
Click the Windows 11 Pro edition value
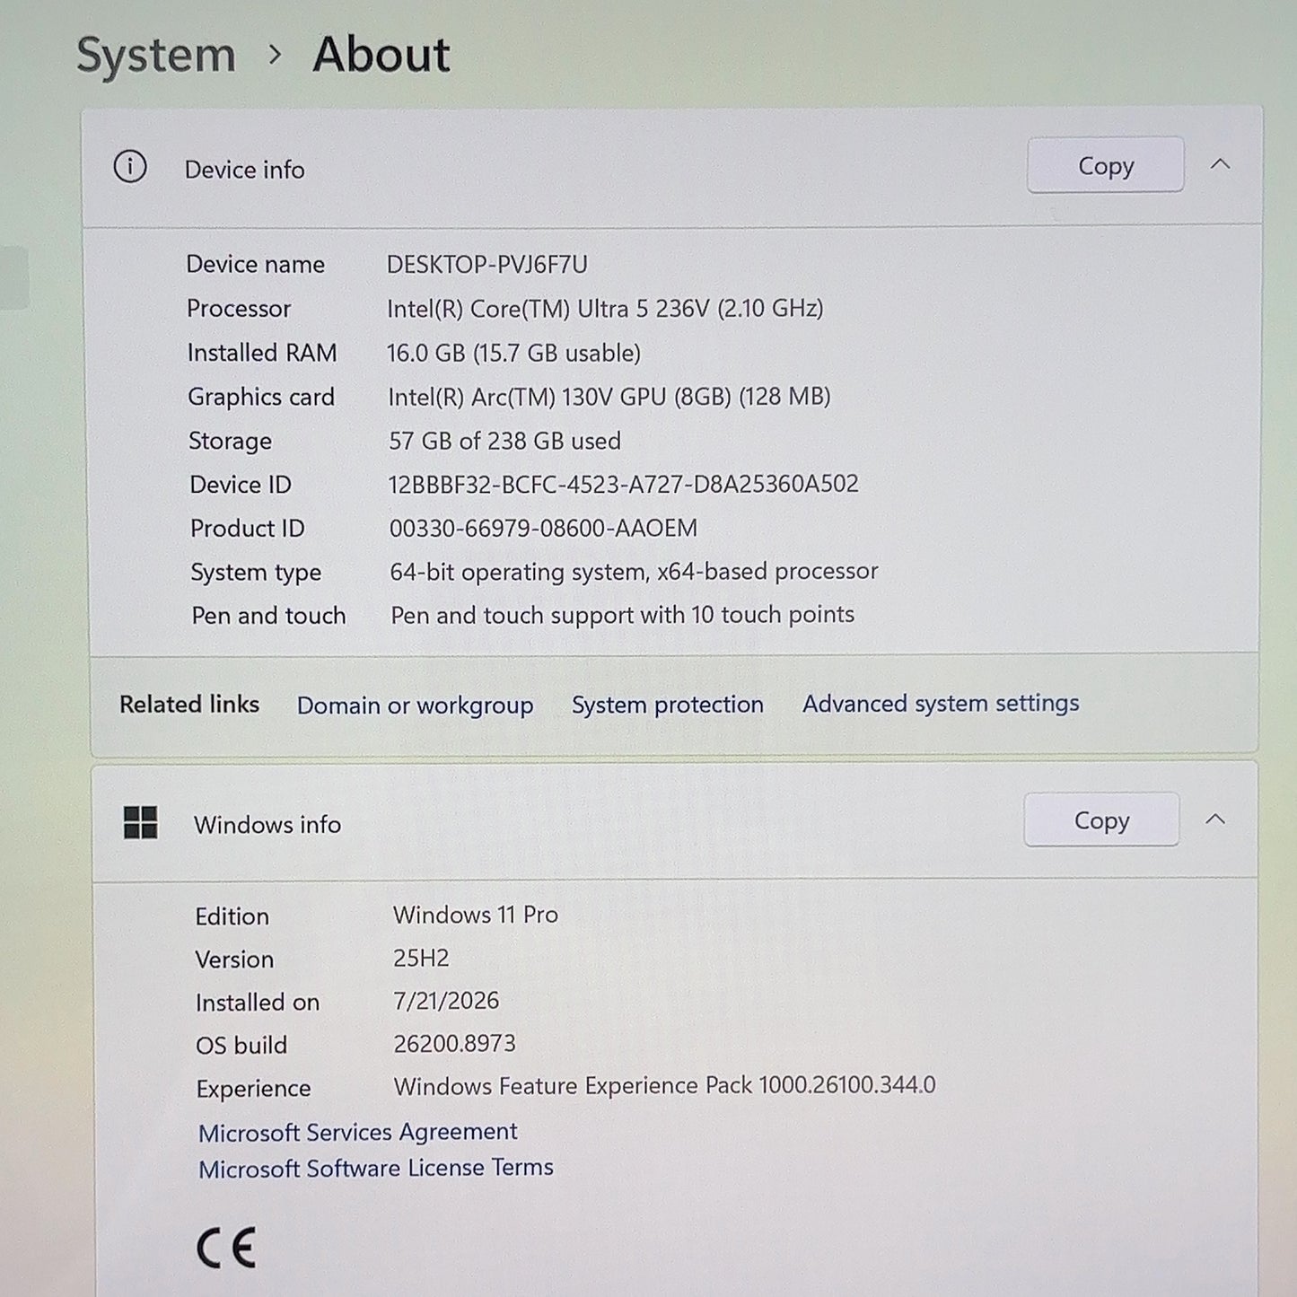(476, 915)
